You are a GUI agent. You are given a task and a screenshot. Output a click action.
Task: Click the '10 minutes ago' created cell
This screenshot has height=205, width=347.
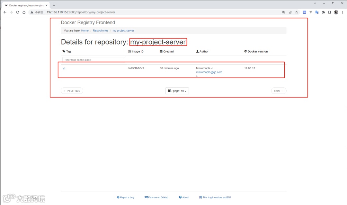(169, 68)
